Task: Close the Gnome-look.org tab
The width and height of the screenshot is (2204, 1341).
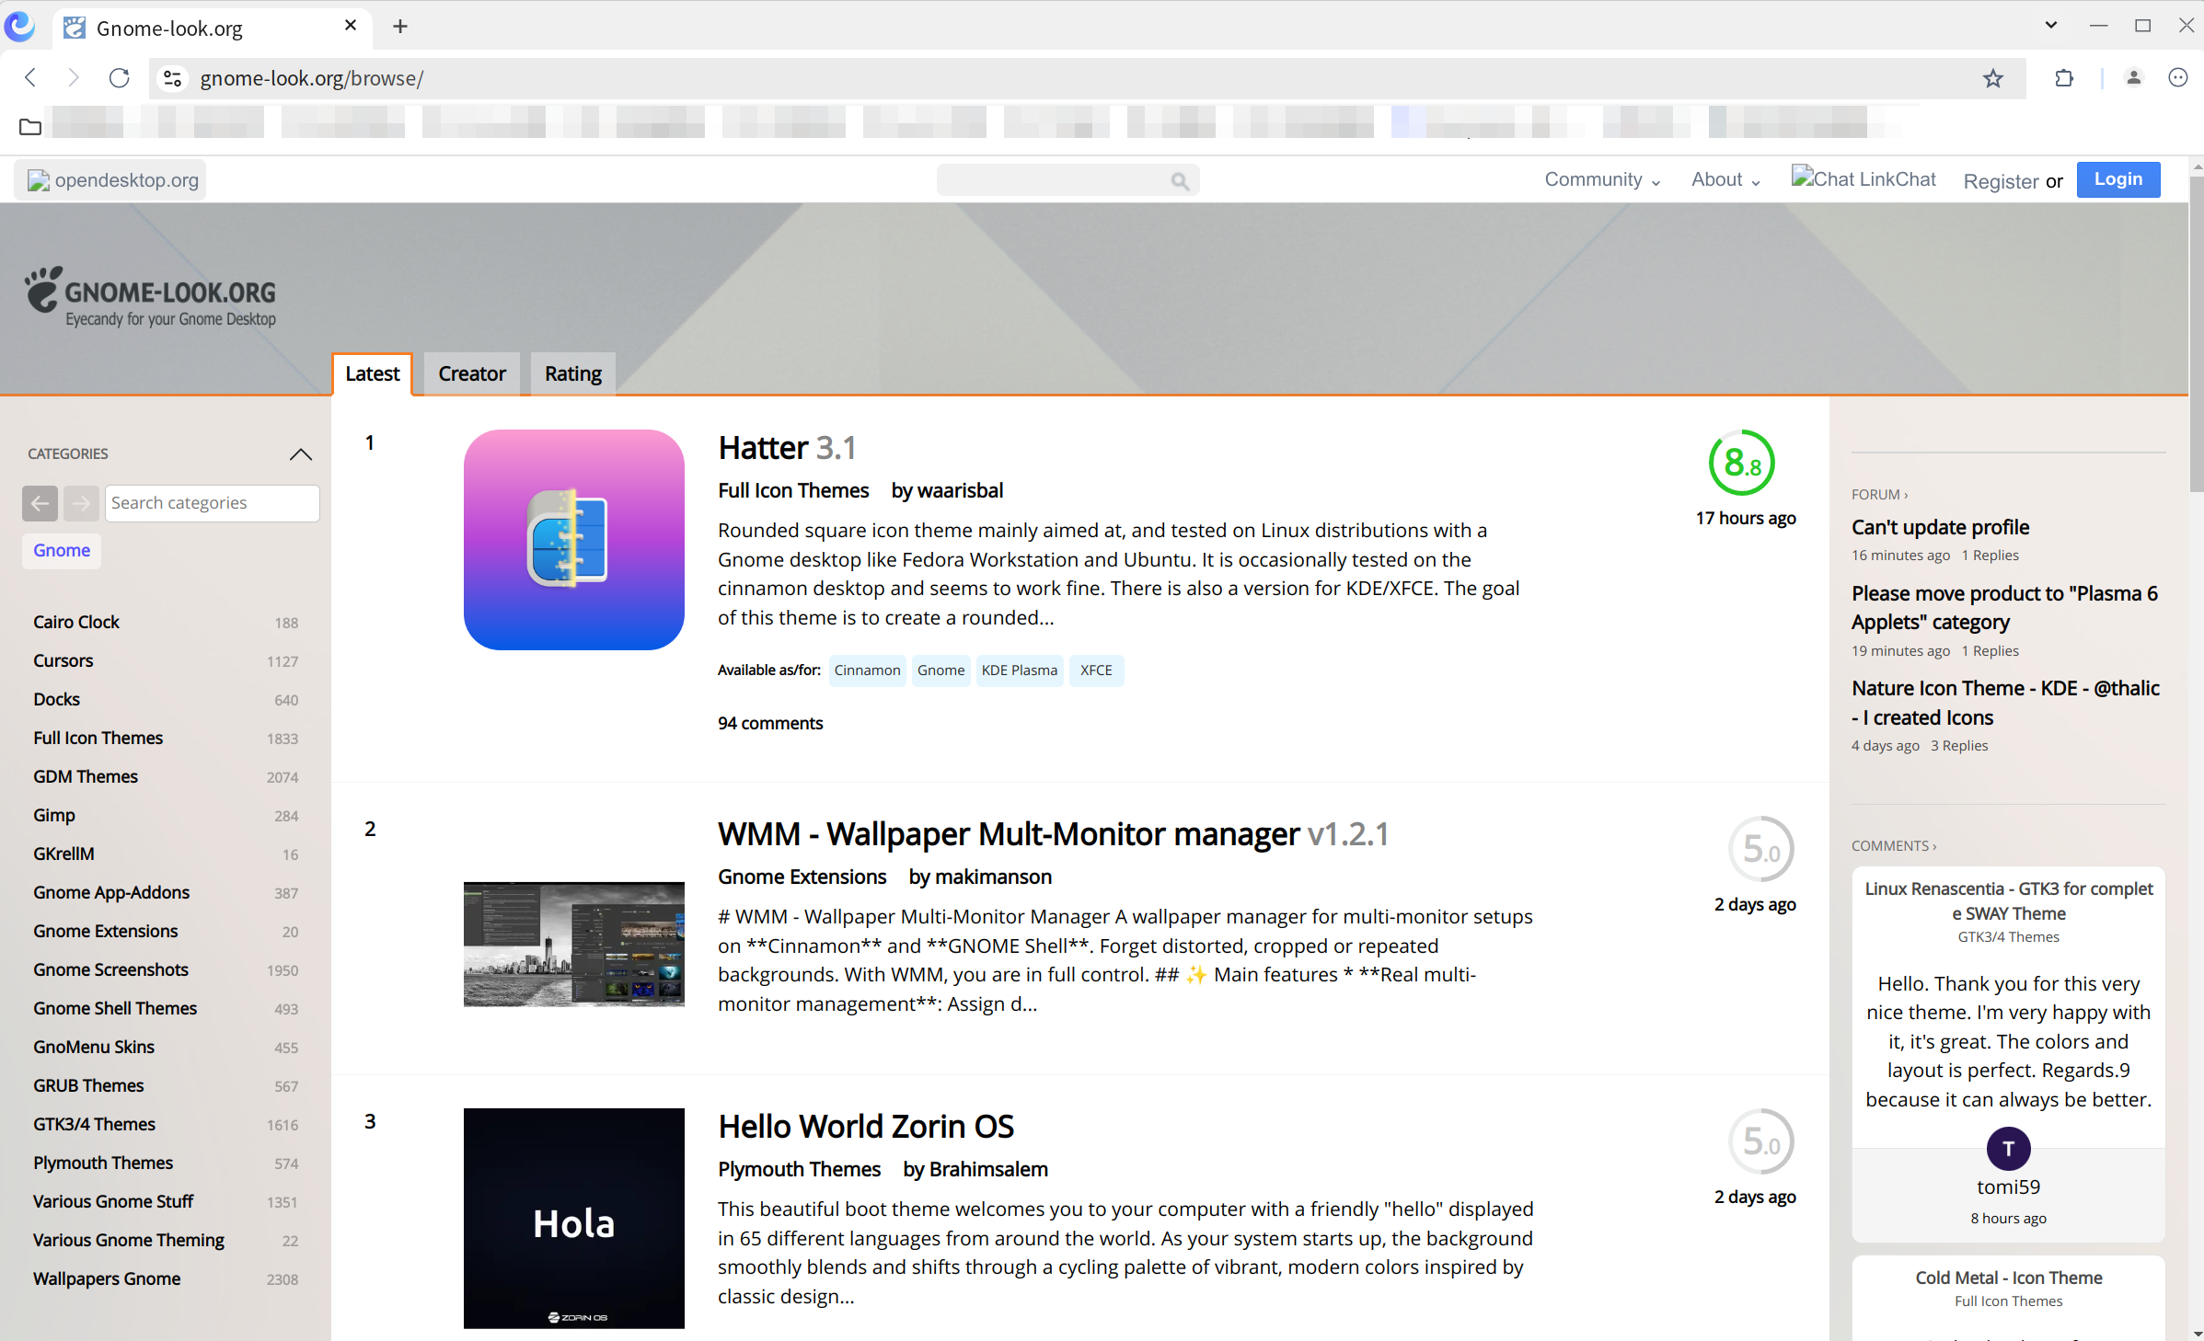Action: click(351, 26)
